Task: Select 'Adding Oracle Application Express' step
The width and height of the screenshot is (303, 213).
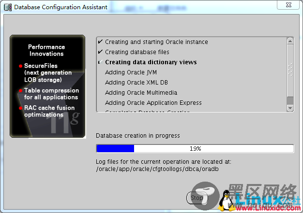Action: point(153,103)
